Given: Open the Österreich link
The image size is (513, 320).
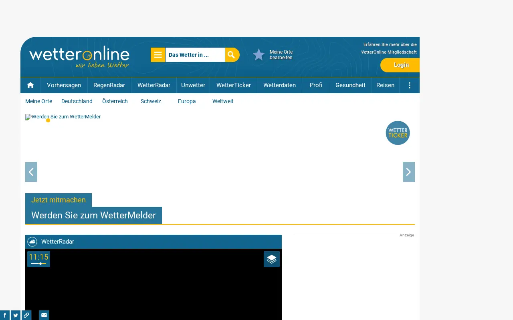Looking at the screenshot, I should point(115,101).
